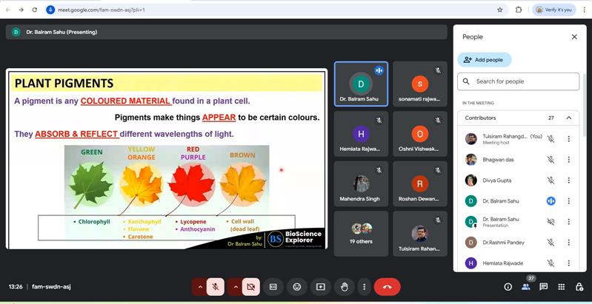
Task: Click speaking indicator beside Dr. Balram Sahu in list
Action: [x=551, y=200]
